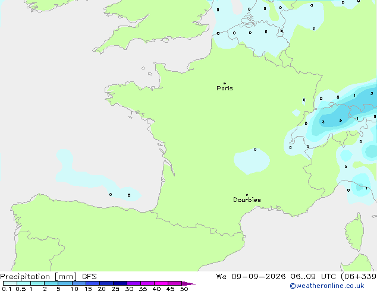The height and width of the screenshot is (291, 377).
Task: Pick the 1–2 mm legend color
Action: 37,283
